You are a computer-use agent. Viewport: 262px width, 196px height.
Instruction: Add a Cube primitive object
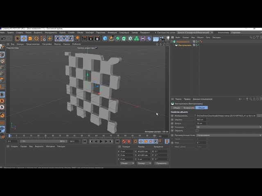coord(105,38)
